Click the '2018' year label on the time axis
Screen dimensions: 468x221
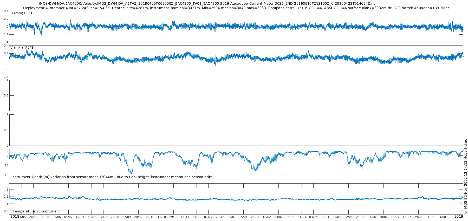tap(14, 217)
